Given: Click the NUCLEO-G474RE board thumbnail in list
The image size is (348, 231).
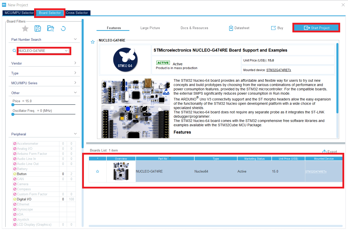Looking at the screenshot, I should pyautogui.click(x=121, y=171).
